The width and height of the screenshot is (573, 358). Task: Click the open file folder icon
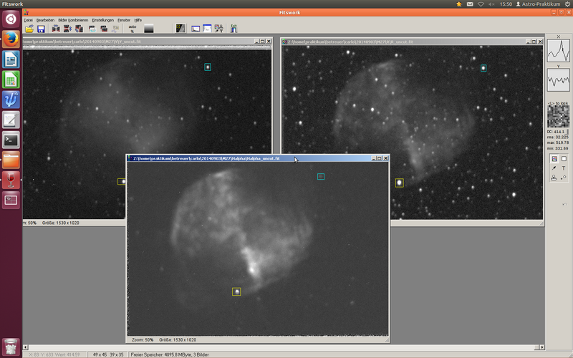point(29,29)
